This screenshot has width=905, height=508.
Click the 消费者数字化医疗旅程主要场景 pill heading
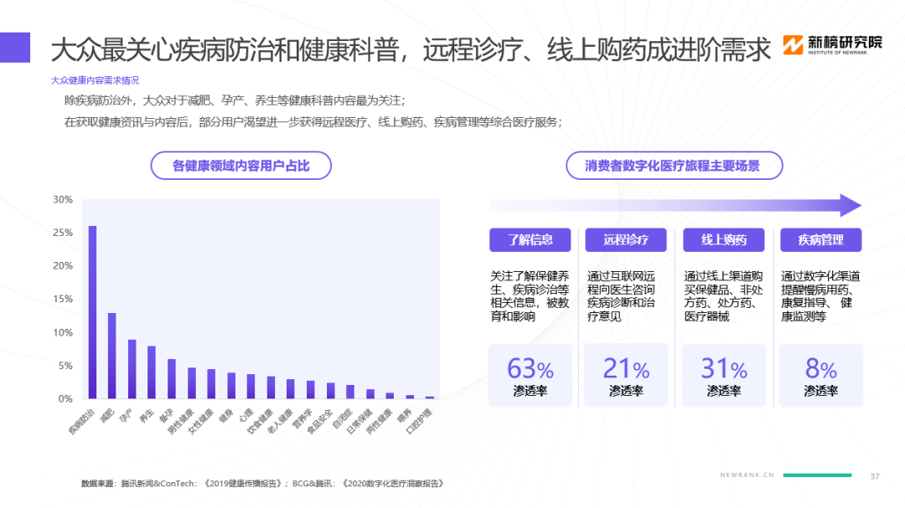tap(673, 166)
